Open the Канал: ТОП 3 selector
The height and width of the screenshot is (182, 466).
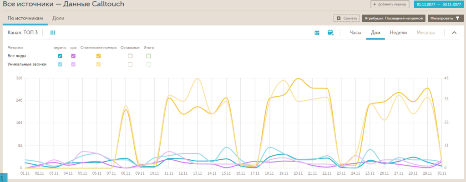coord(23,33)
